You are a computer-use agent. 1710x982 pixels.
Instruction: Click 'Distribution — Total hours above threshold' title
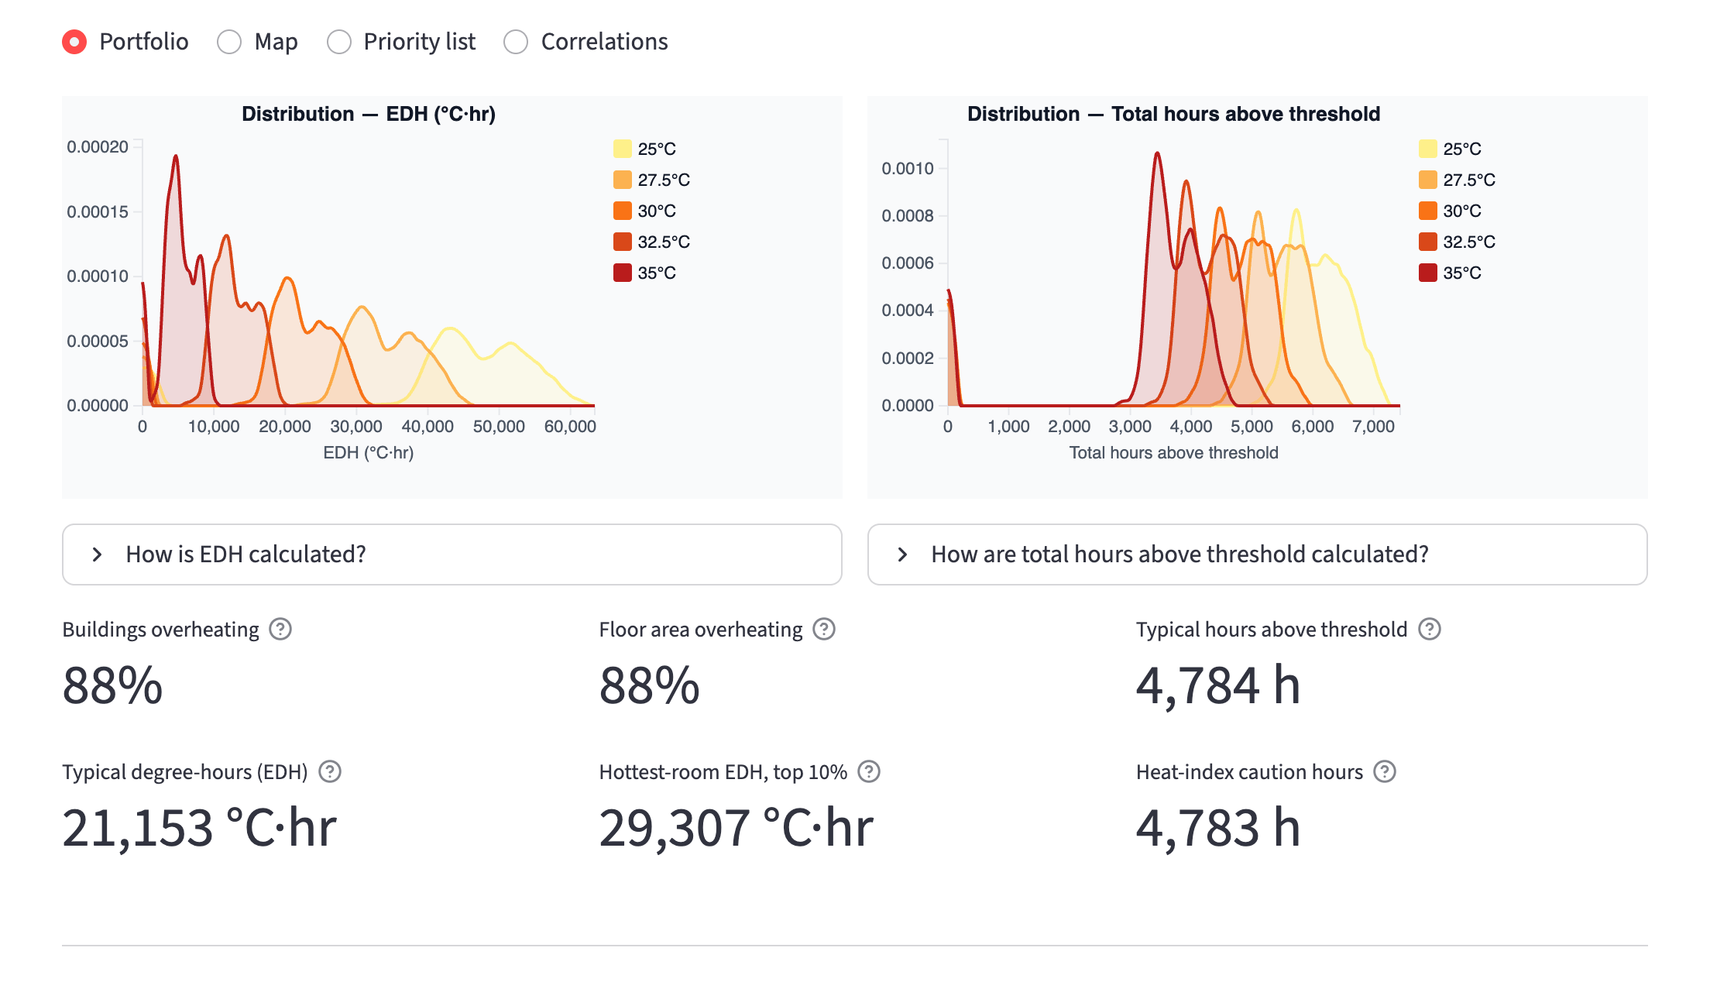click(1174, 114)
